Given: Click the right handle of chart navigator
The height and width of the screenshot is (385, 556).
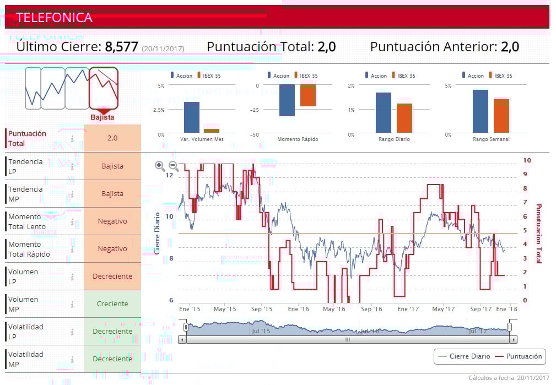Looking at the screenshot, I should [510, 327].
